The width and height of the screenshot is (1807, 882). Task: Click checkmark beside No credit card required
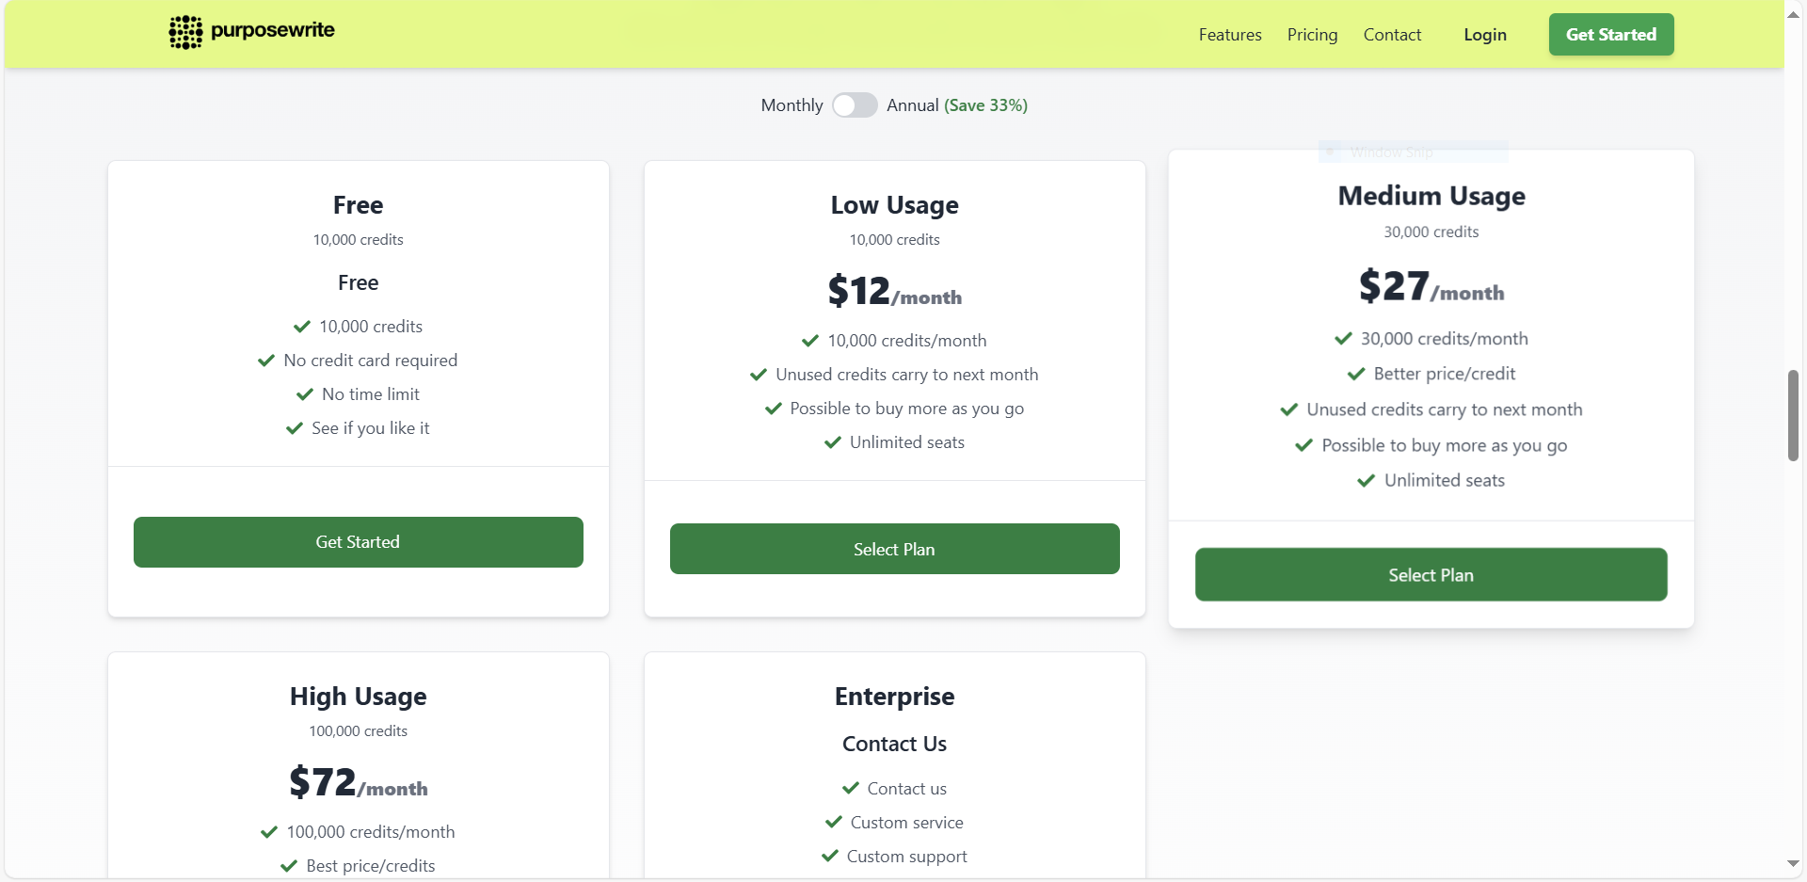pos(266,361)
